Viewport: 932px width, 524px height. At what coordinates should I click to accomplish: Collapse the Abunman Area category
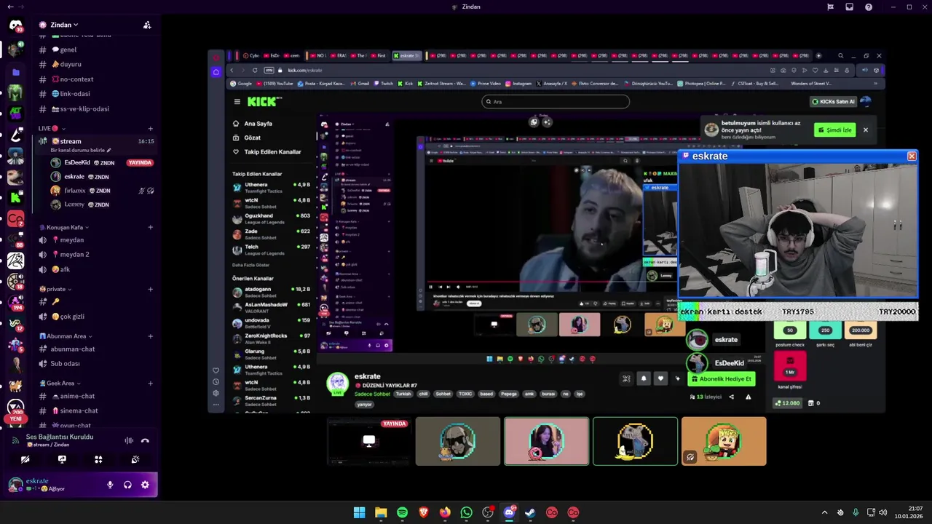point(67,336)
